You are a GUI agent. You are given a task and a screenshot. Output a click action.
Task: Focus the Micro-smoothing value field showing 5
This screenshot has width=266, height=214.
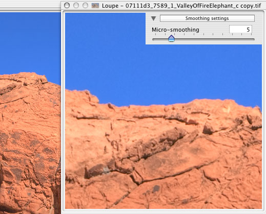(x=240, y=30)
